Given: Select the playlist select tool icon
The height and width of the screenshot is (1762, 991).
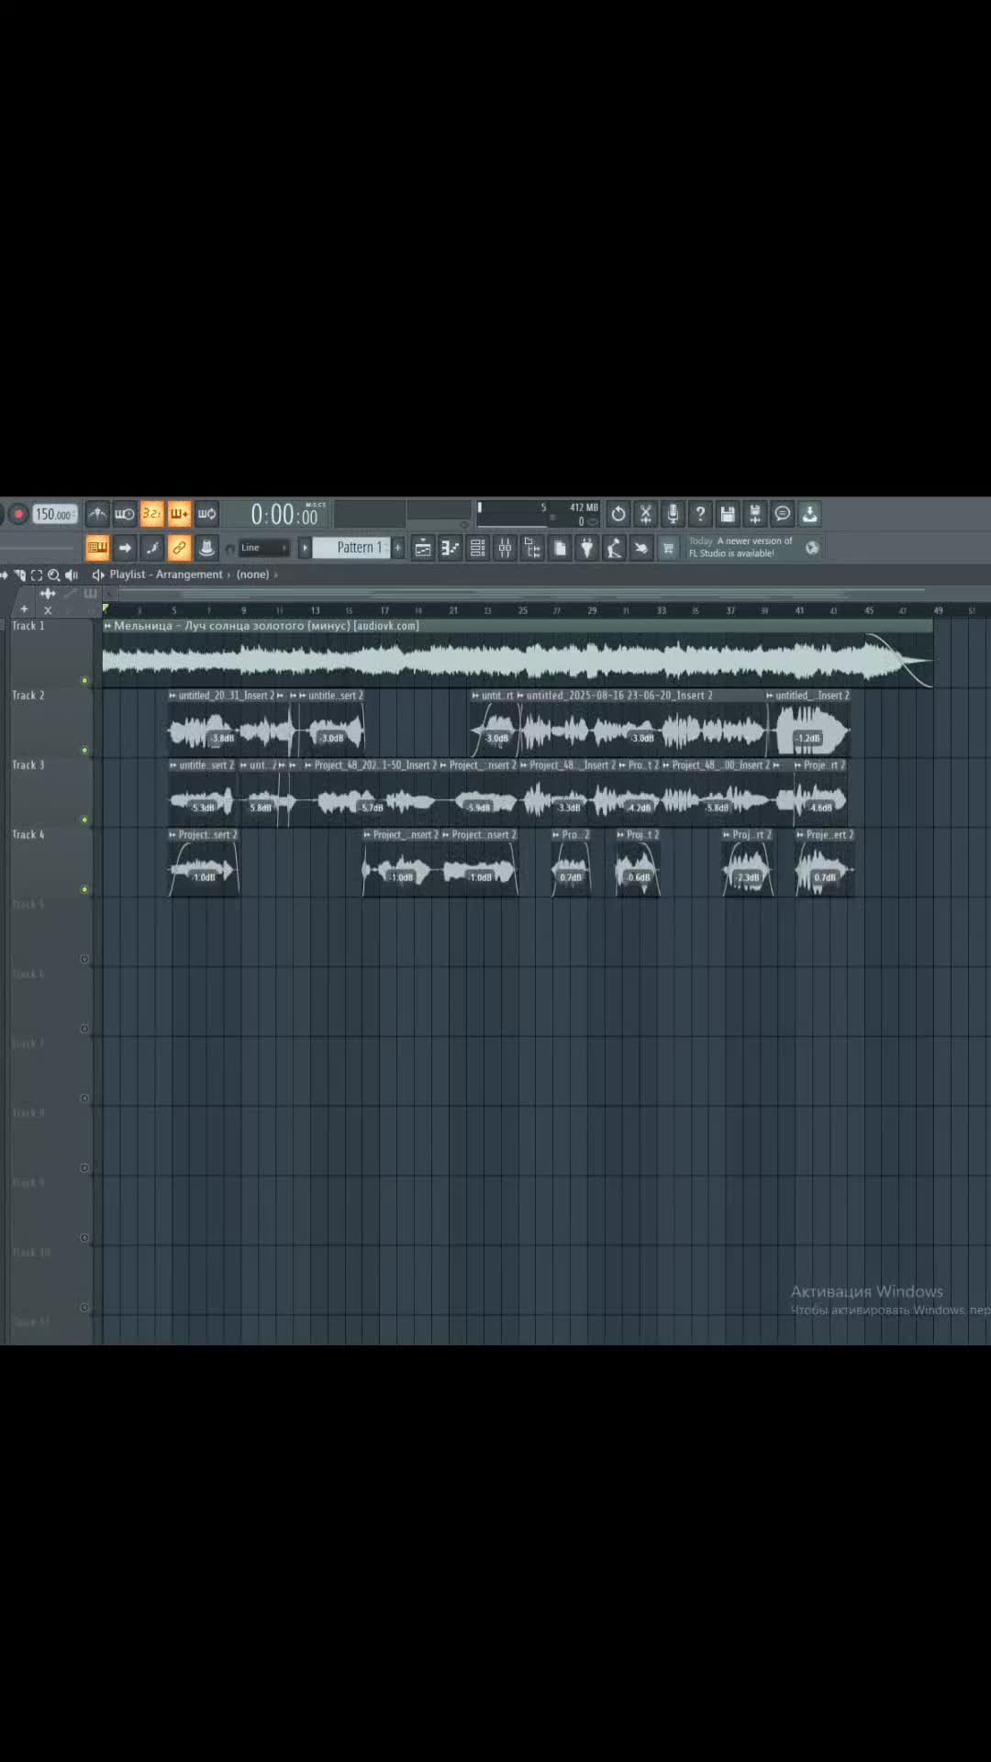Looking at the screenshot, I should (37, 575).
